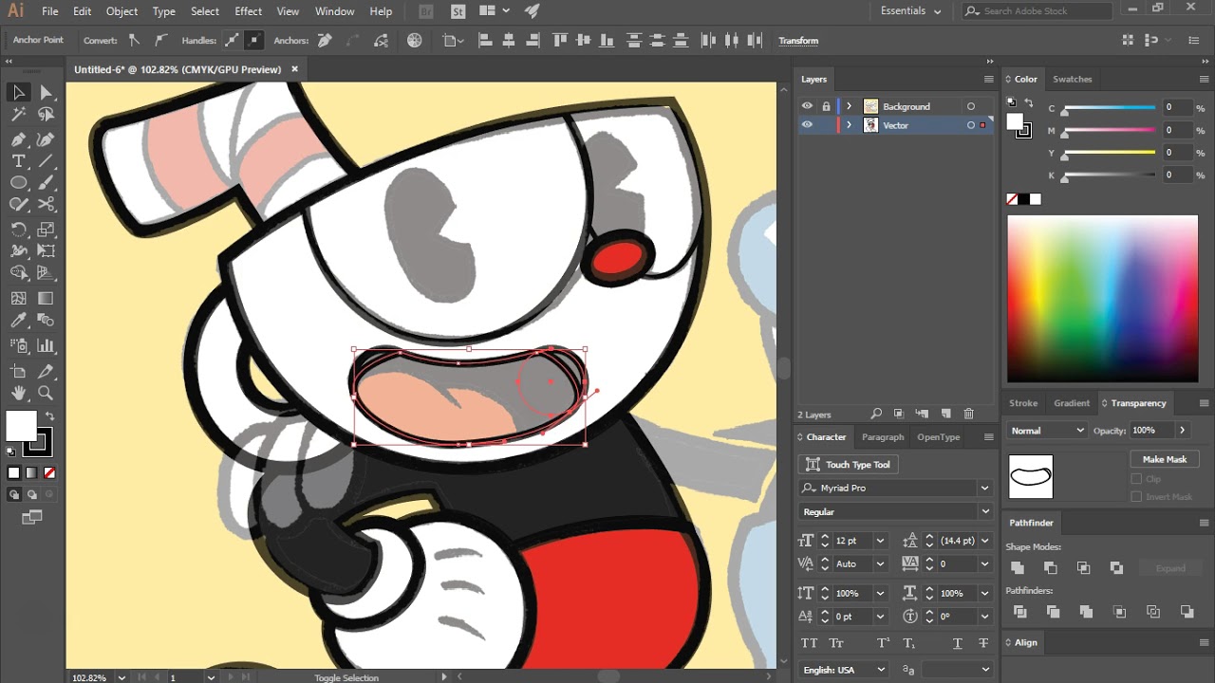Open the Effect menu
Screen dimensions: 1215x683
point(248,11)
